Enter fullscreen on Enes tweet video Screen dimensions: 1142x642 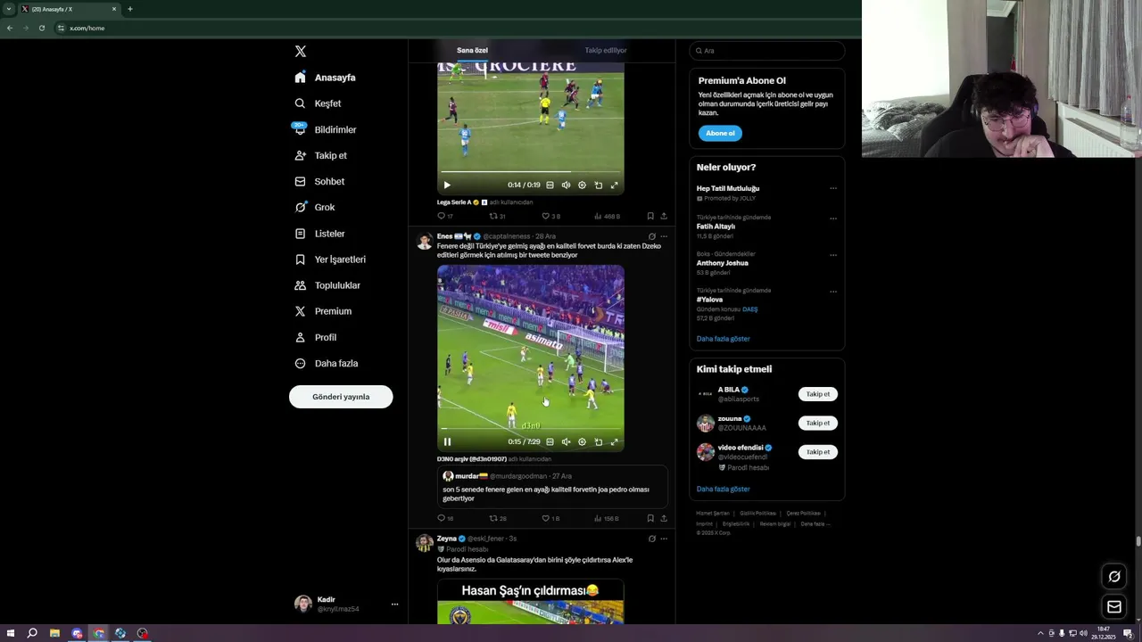614,441
